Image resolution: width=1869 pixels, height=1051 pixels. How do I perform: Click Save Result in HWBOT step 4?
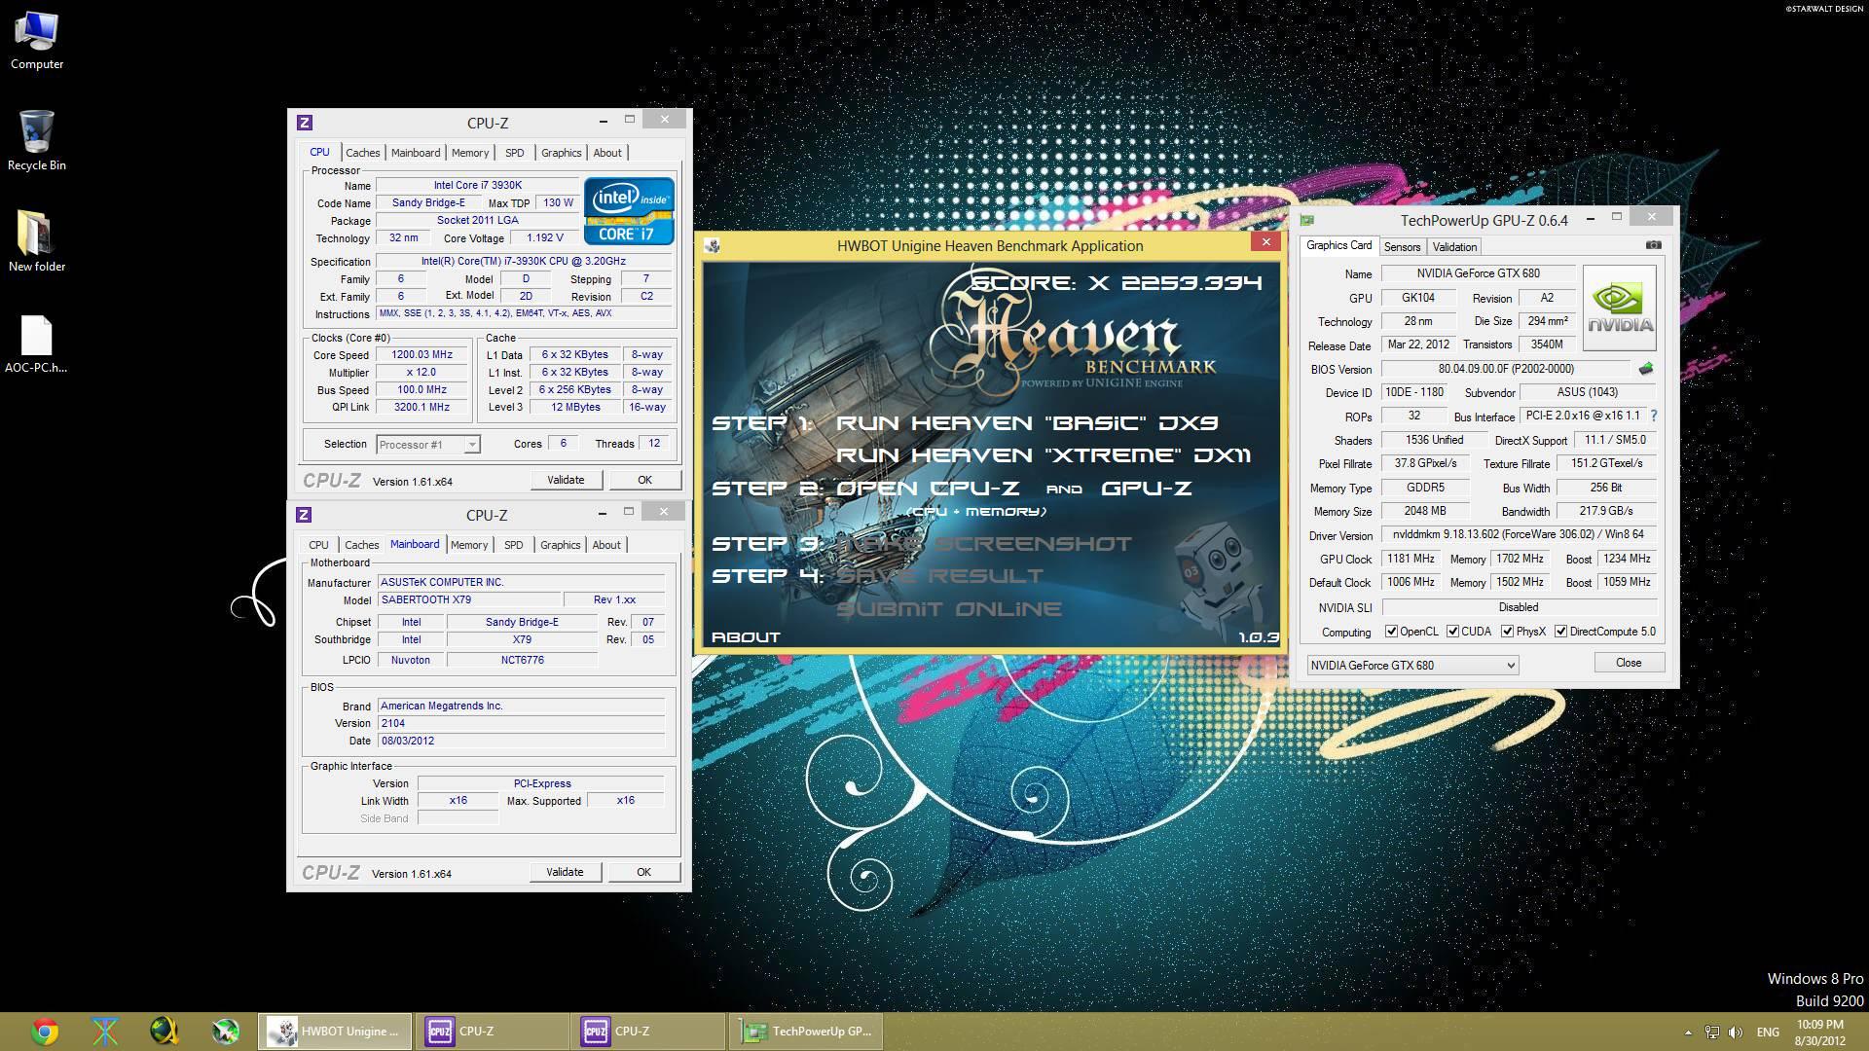click(939, 576)
